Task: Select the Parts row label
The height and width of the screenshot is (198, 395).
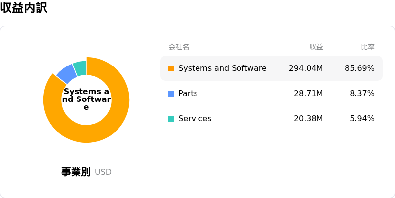Action: (x=188, y=94)
